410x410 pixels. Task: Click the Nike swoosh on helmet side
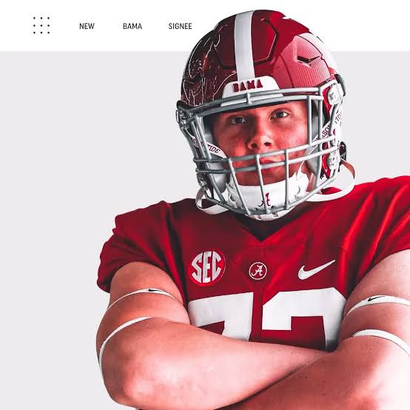click(309, 59)
